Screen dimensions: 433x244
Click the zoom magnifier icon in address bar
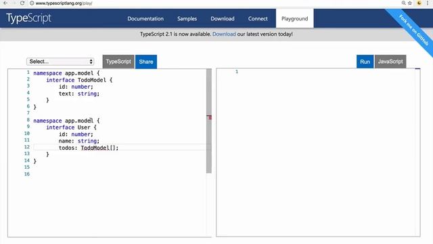403,3
